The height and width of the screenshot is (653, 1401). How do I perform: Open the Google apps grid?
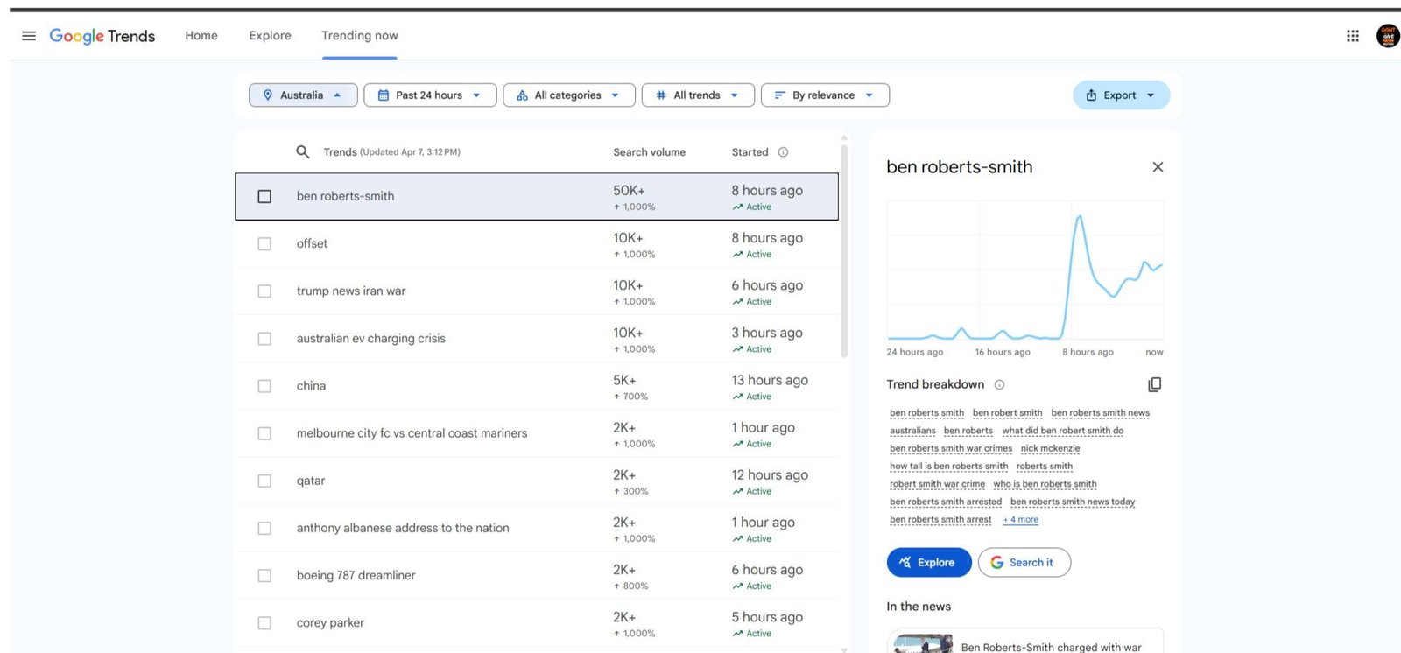[x=1353, y=36]
